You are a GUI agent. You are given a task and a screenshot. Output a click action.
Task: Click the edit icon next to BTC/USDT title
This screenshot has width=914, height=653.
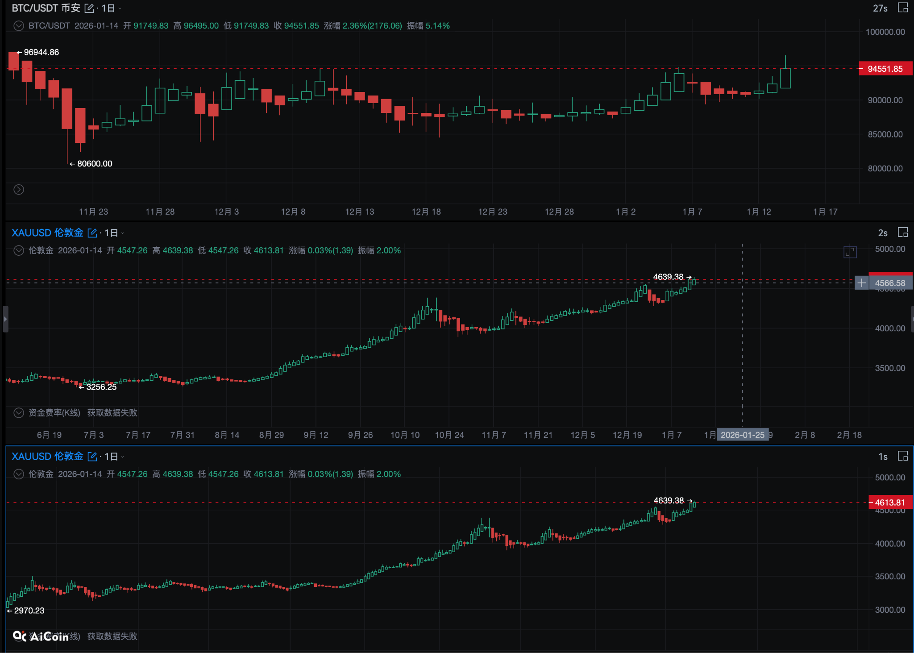[x=89, y=8]
